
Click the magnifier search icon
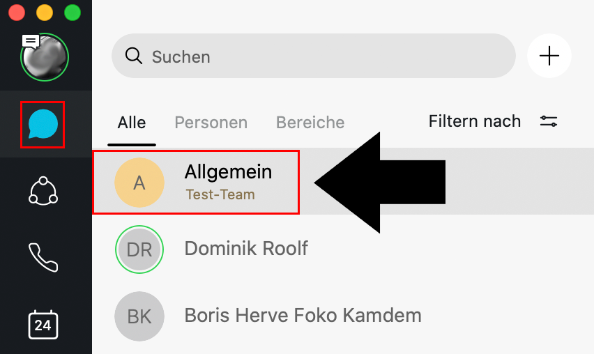click(x=134, y=56)
